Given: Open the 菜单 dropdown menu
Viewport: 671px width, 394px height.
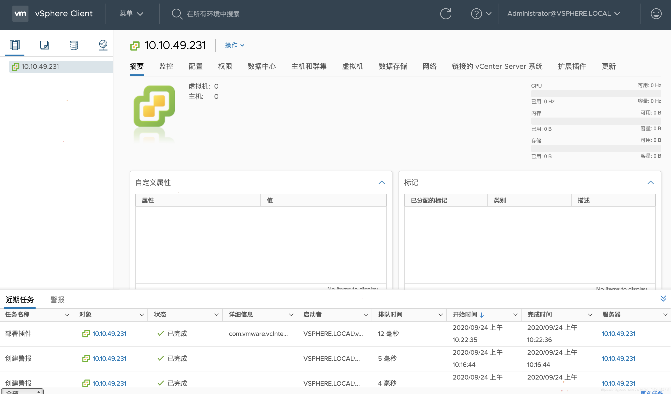Looking at the screenshot, I should 131,13.
